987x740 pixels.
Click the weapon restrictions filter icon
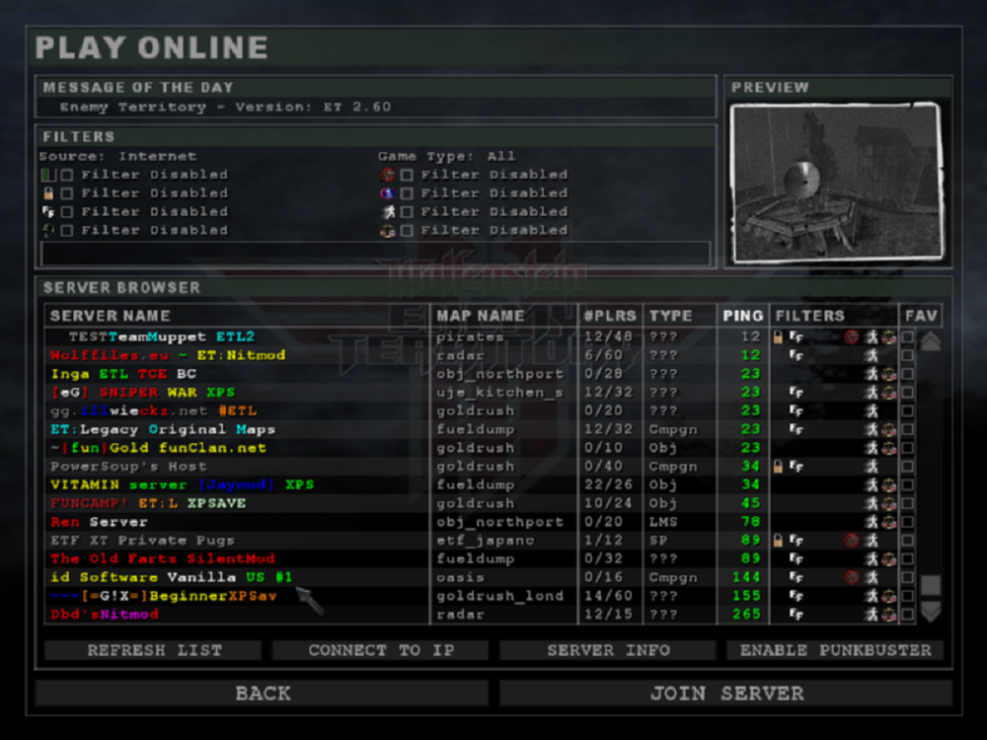387,193
